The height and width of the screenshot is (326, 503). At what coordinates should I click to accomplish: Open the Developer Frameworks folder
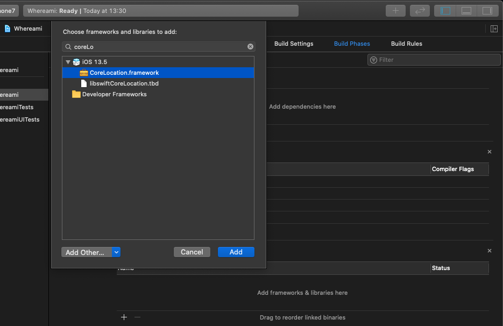[158, 94]
